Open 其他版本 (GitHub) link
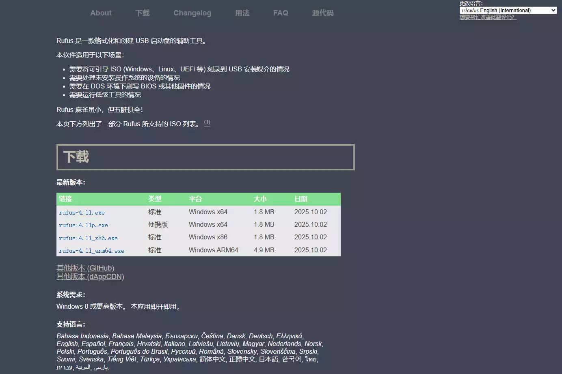The height and width of the screenshot is (374, 562). [85, 268]
